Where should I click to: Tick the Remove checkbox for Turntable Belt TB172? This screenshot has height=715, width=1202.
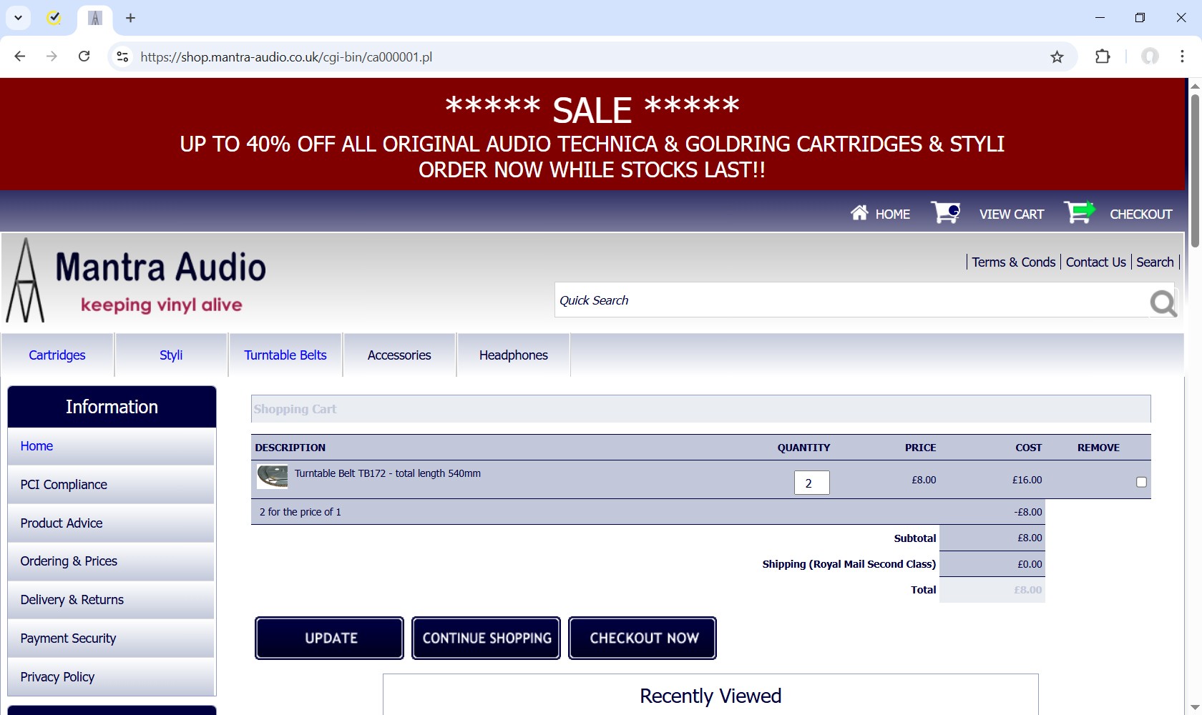click(x=1141, y=482)
